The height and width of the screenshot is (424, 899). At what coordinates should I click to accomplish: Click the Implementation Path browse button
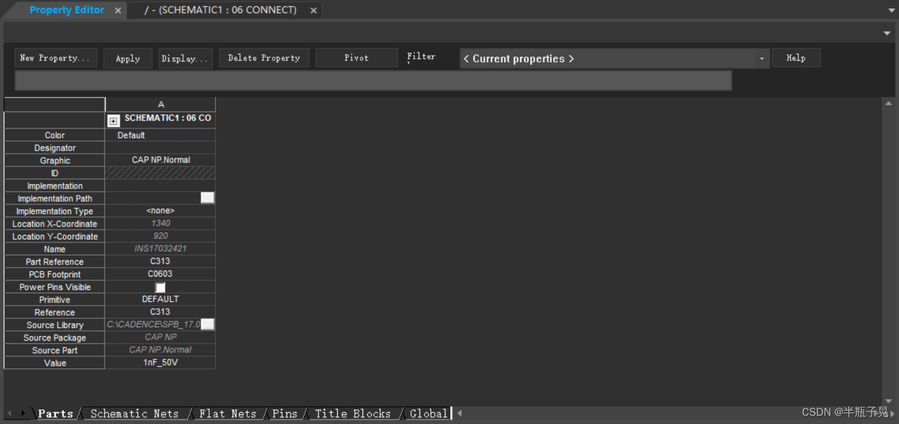(207, 198)
